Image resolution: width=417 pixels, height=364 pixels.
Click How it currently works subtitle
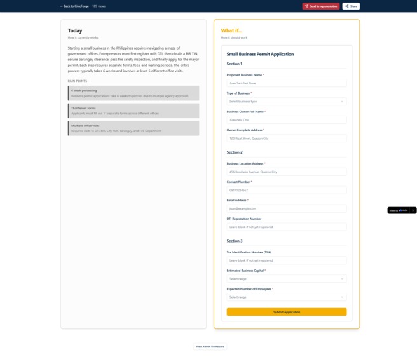tap(83, 37)
